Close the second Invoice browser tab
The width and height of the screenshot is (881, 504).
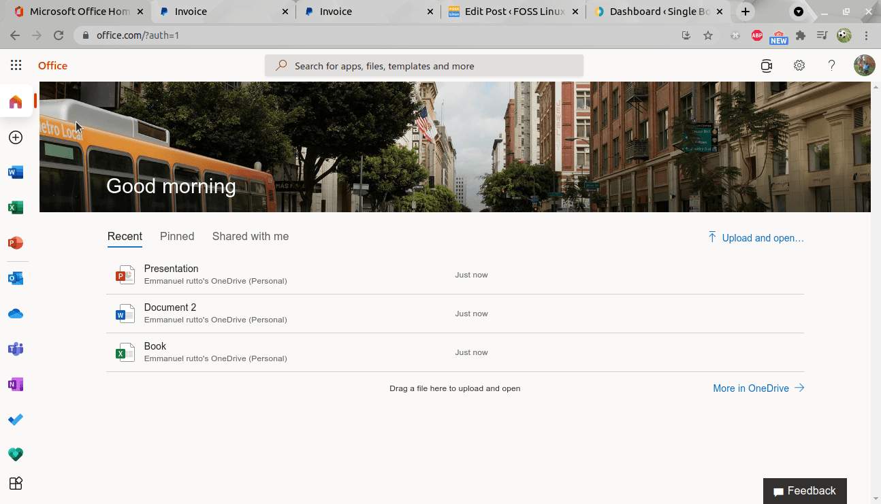point(430,12)
